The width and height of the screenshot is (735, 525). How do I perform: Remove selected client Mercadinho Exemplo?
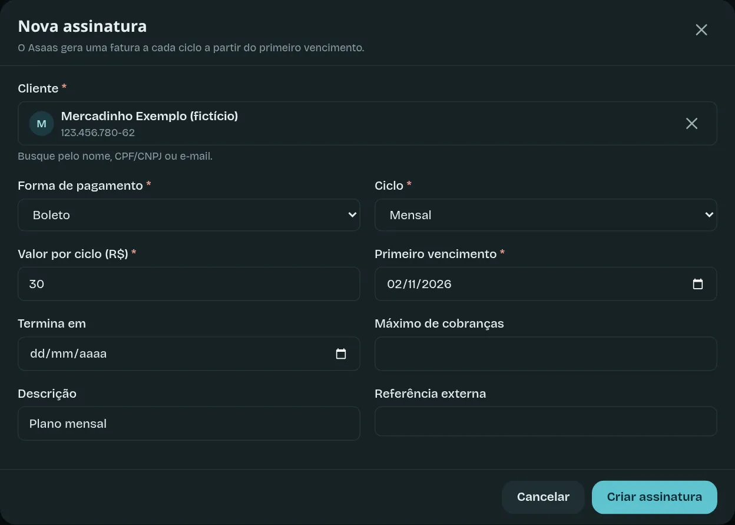click(691, 123)
